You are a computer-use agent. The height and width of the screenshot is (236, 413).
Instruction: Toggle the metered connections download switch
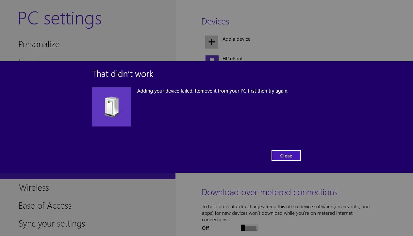pyautogui.click(x=249, y=228)
